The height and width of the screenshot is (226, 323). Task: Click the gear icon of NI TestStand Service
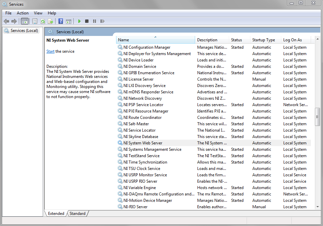(x=120, y=155)
